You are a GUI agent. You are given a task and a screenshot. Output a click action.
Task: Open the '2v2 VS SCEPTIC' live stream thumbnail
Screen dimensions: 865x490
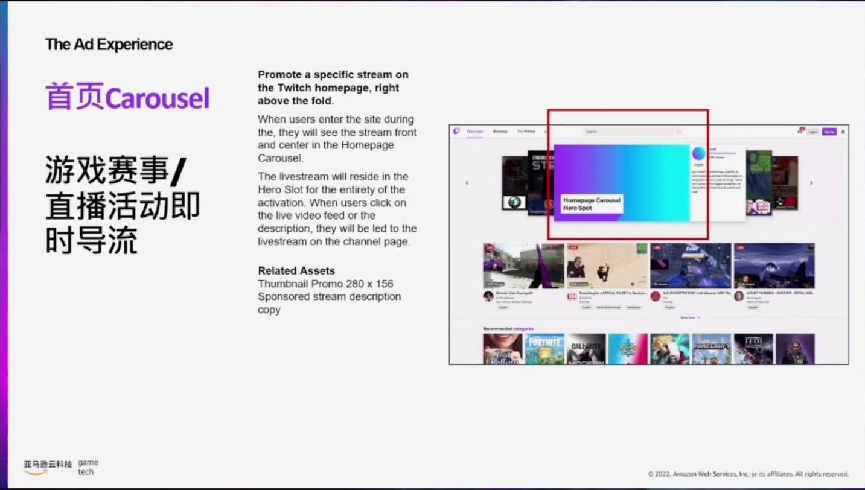click(x=691, y=266)
